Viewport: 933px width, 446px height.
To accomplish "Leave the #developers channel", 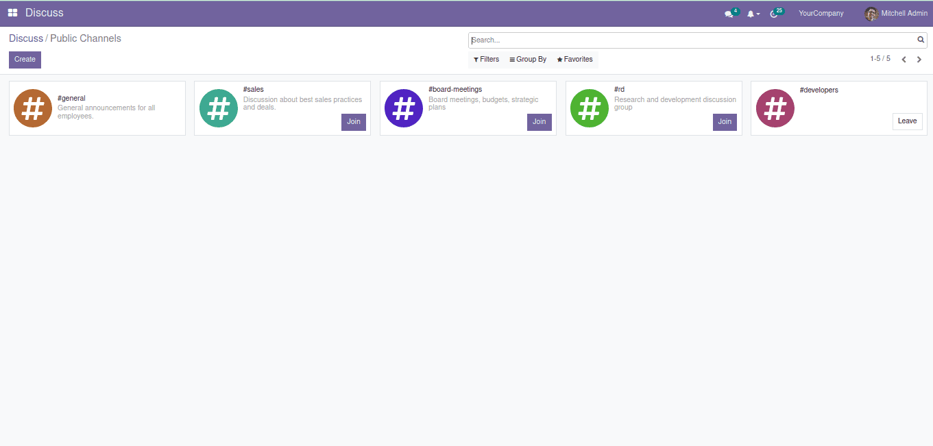I will [x=907, y=121].
